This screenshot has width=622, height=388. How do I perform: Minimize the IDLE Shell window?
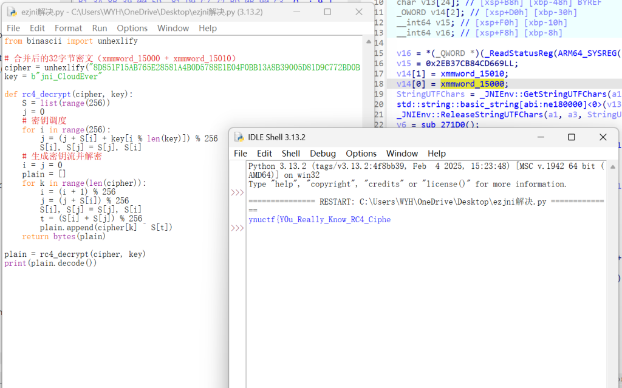[x=544, y=137]
